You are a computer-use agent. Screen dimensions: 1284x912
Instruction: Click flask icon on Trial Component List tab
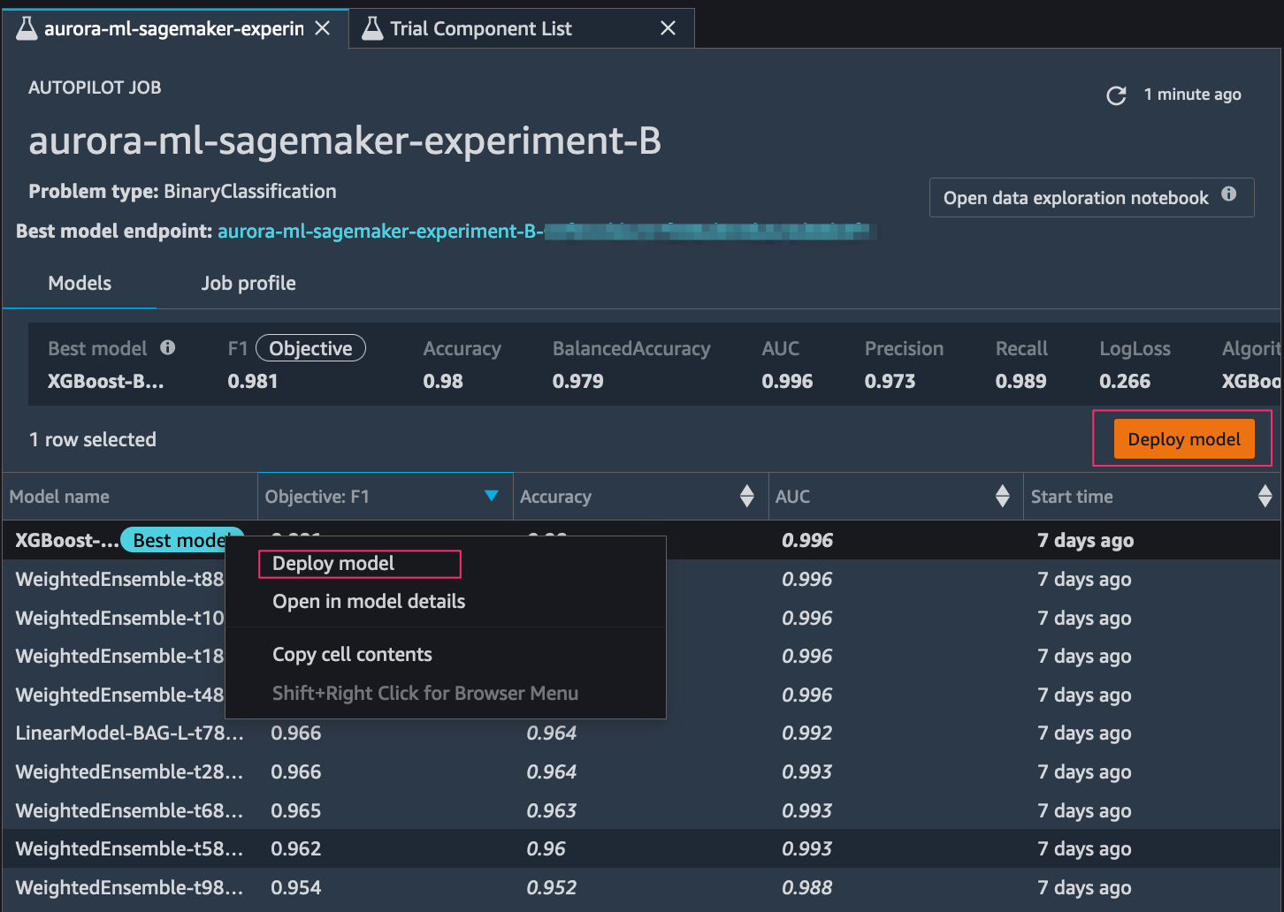[x=373, y=29]
